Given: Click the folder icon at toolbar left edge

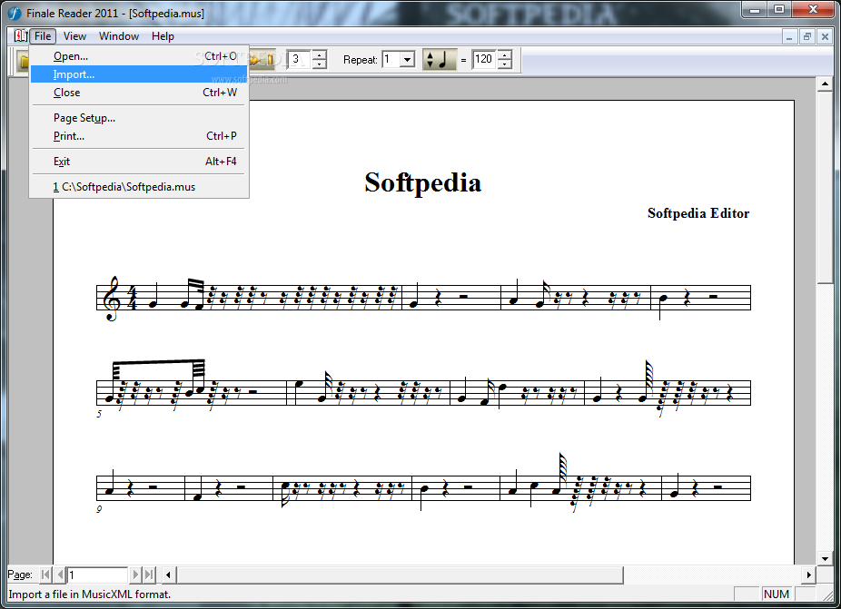Looking at the screenshot, I should (x=22, y=60).
